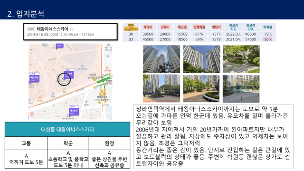This screenshot has height=171, width=304.
Task: Click the 아파트 tag before the complex name
Action: pos(31,29)
